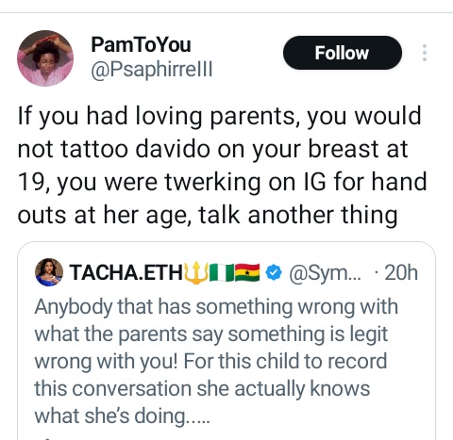Click the blue verified badge
453x440 pixels.
274,272
